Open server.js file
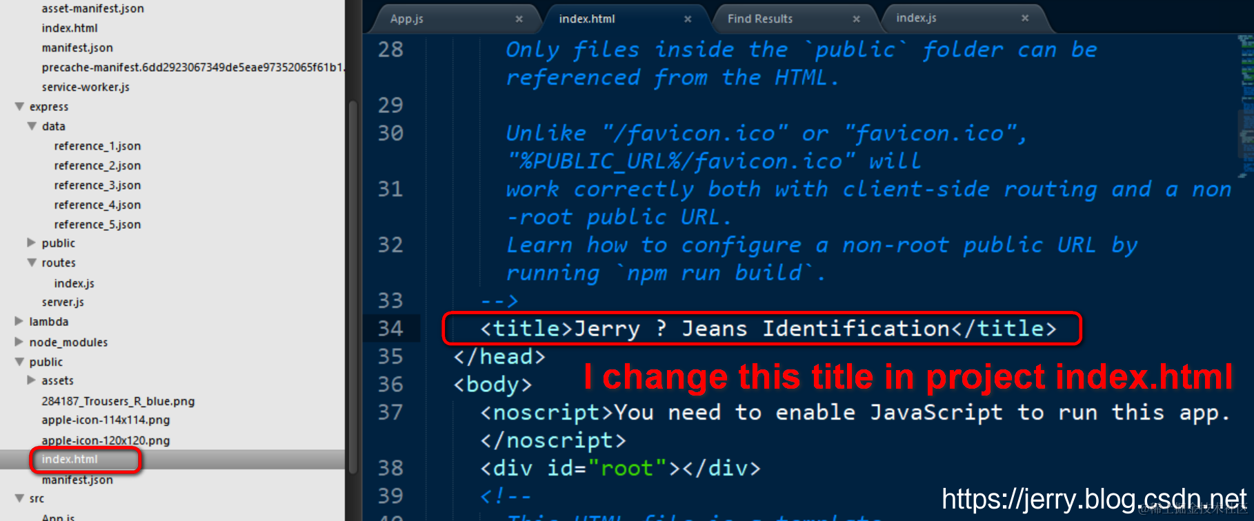The image size is (1254, 521). (63, 302)
